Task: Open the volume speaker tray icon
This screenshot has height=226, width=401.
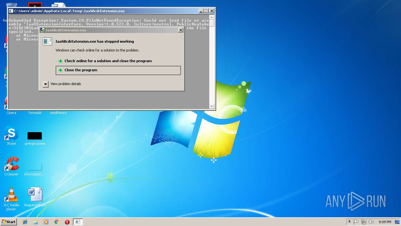Action: point(371,222)
